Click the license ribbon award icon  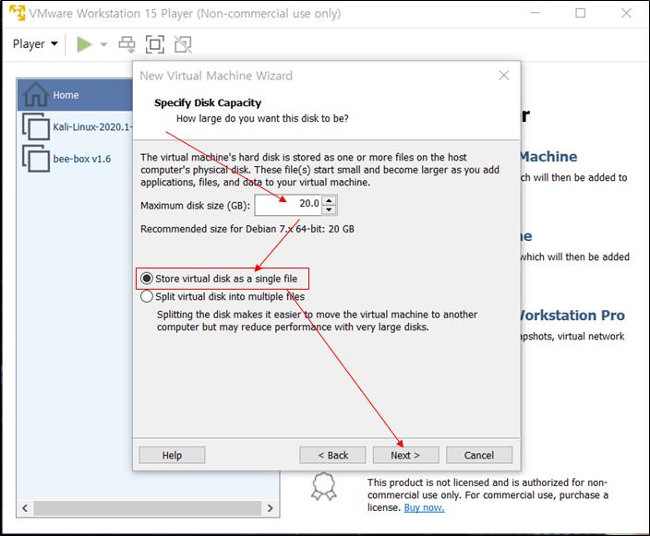[323, 486]
